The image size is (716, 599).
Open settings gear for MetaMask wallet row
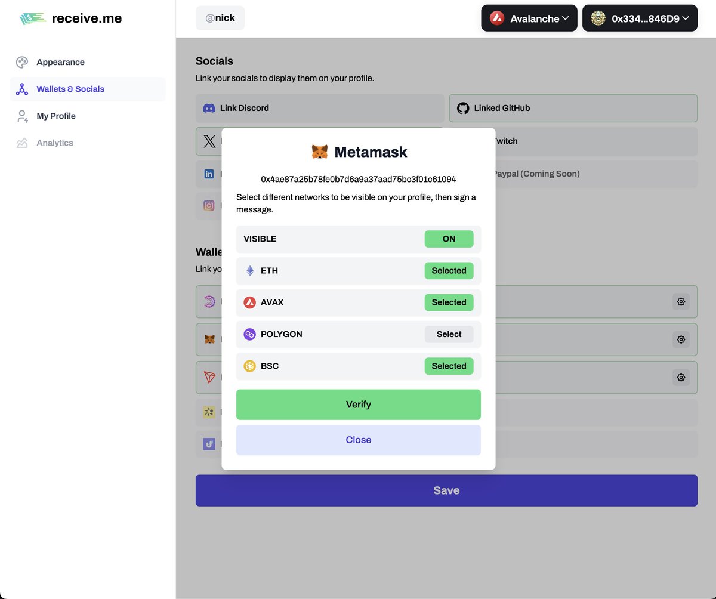click(x=681, y=339)
